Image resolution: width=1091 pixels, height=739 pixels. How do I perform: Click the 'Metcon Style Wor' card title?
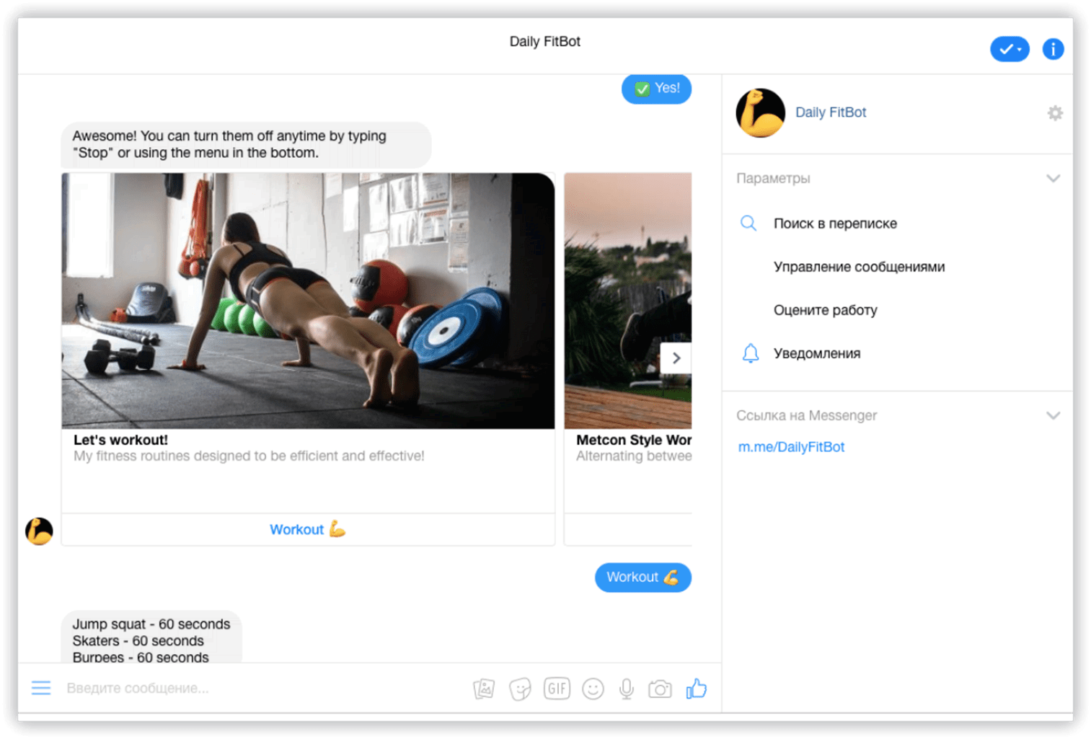tap(634, 440)
